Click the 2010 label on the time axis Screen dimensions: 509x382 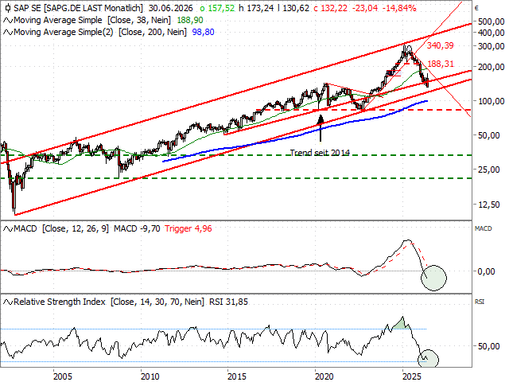(x=150, y=376)
